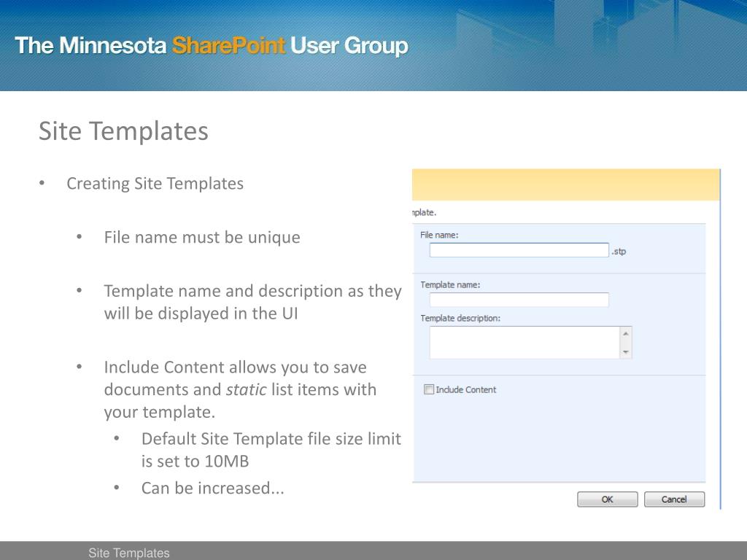Viewport: 747px width, 560px height.
Task: Select the "Default Site Template file size limit" bullet
Action: pyautogui.click(x=271, y=450)
